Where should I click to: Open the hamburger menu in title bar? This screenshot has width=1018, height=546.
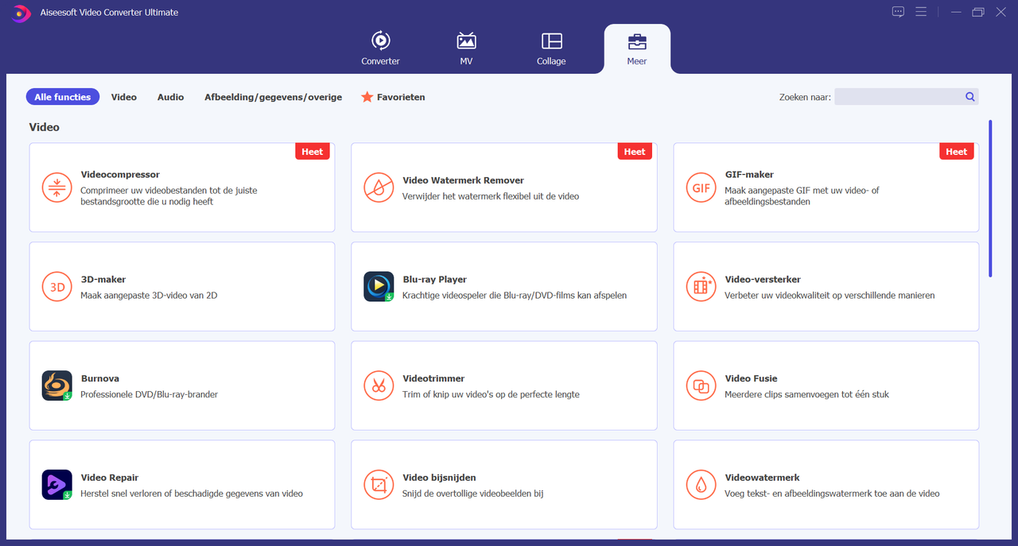point(921,12)
